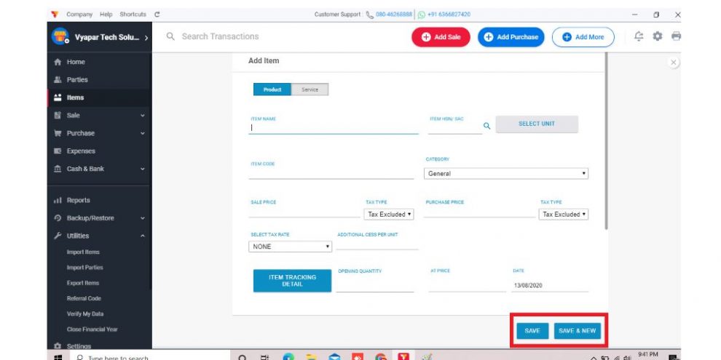Open settings gear icon in top bar
The image size is (721, 360).
point(658,36)
